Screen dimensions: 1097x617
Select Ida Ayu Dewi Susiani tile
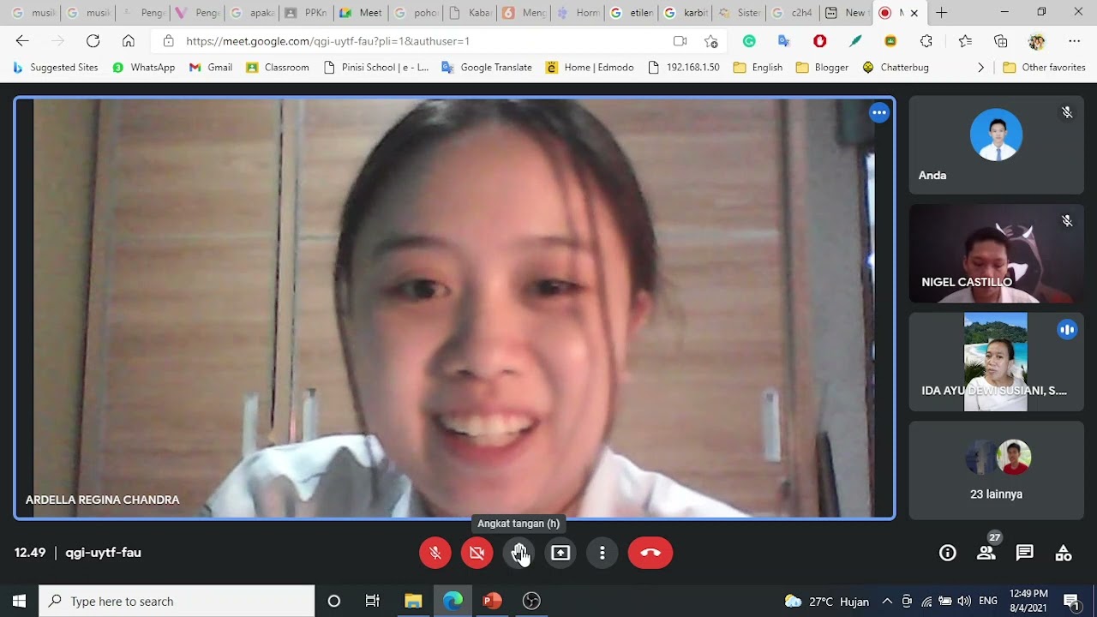coord(997,362)
